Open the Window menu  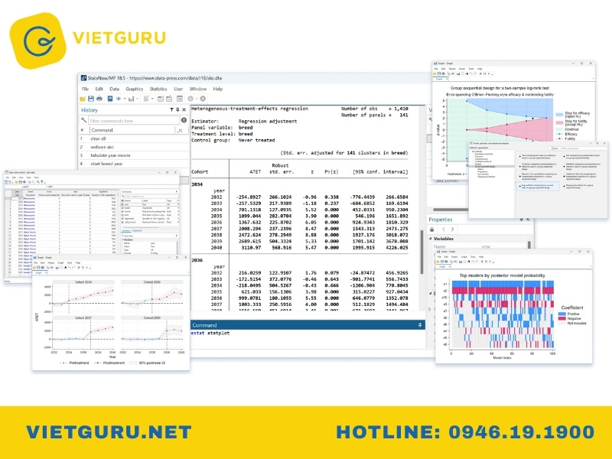pyautogui.click(x=198, y=89)
